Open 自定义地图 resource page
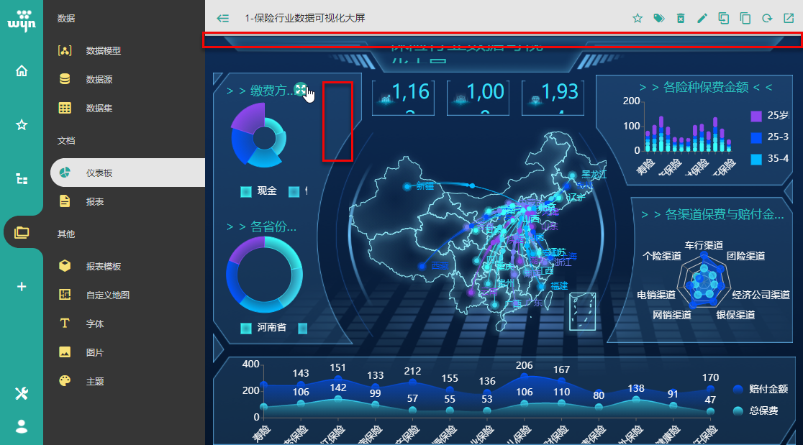Screen dimensions: 803x445 [107, 295]
